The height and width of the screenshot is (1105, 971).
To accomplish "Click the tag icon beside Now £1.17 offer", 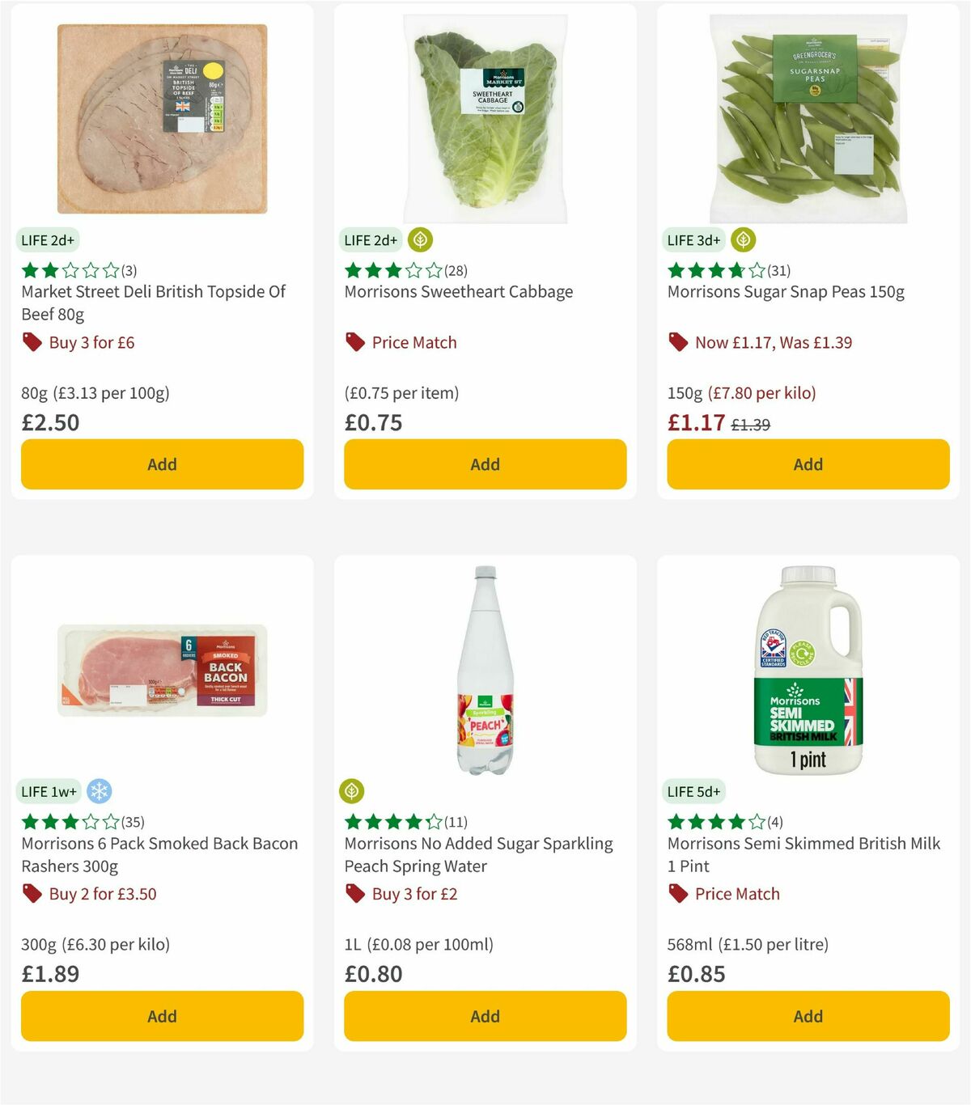I will (678, 342).
